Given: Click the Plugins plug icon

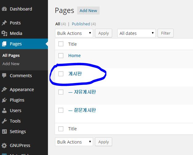Looking at the screenshot, I should click(4, 100).
